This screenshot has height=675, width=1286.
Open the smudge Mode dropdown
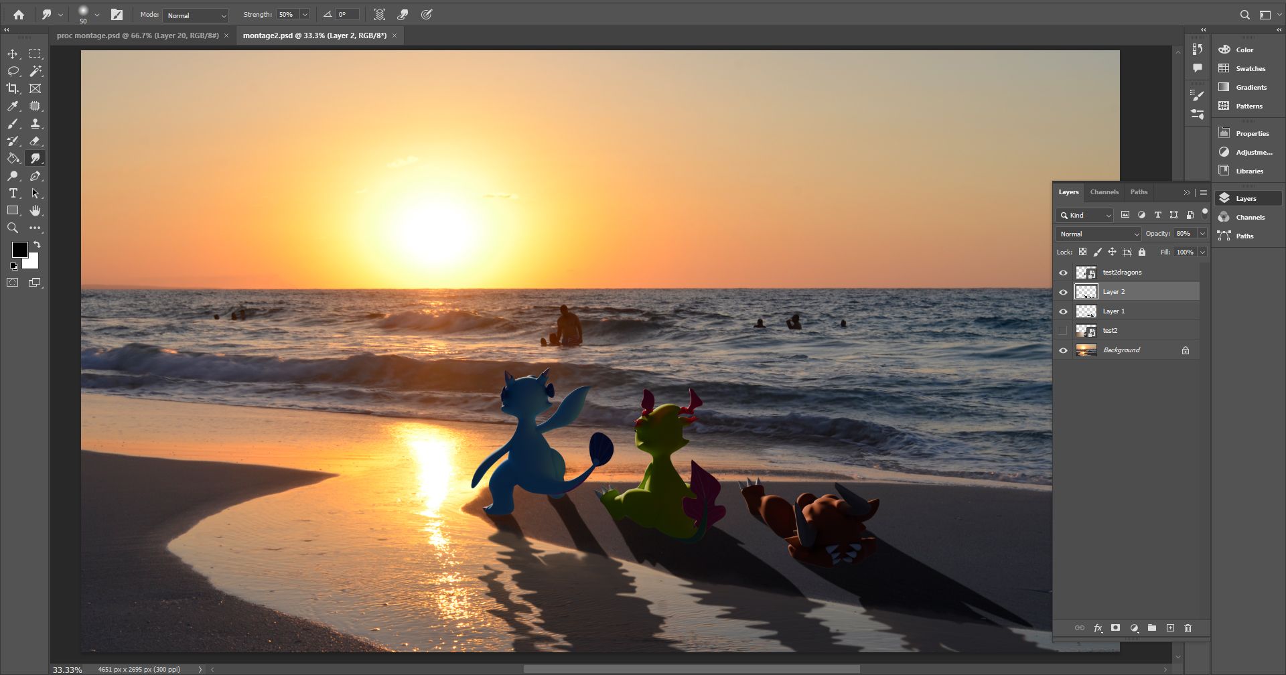tap(196, 15)
